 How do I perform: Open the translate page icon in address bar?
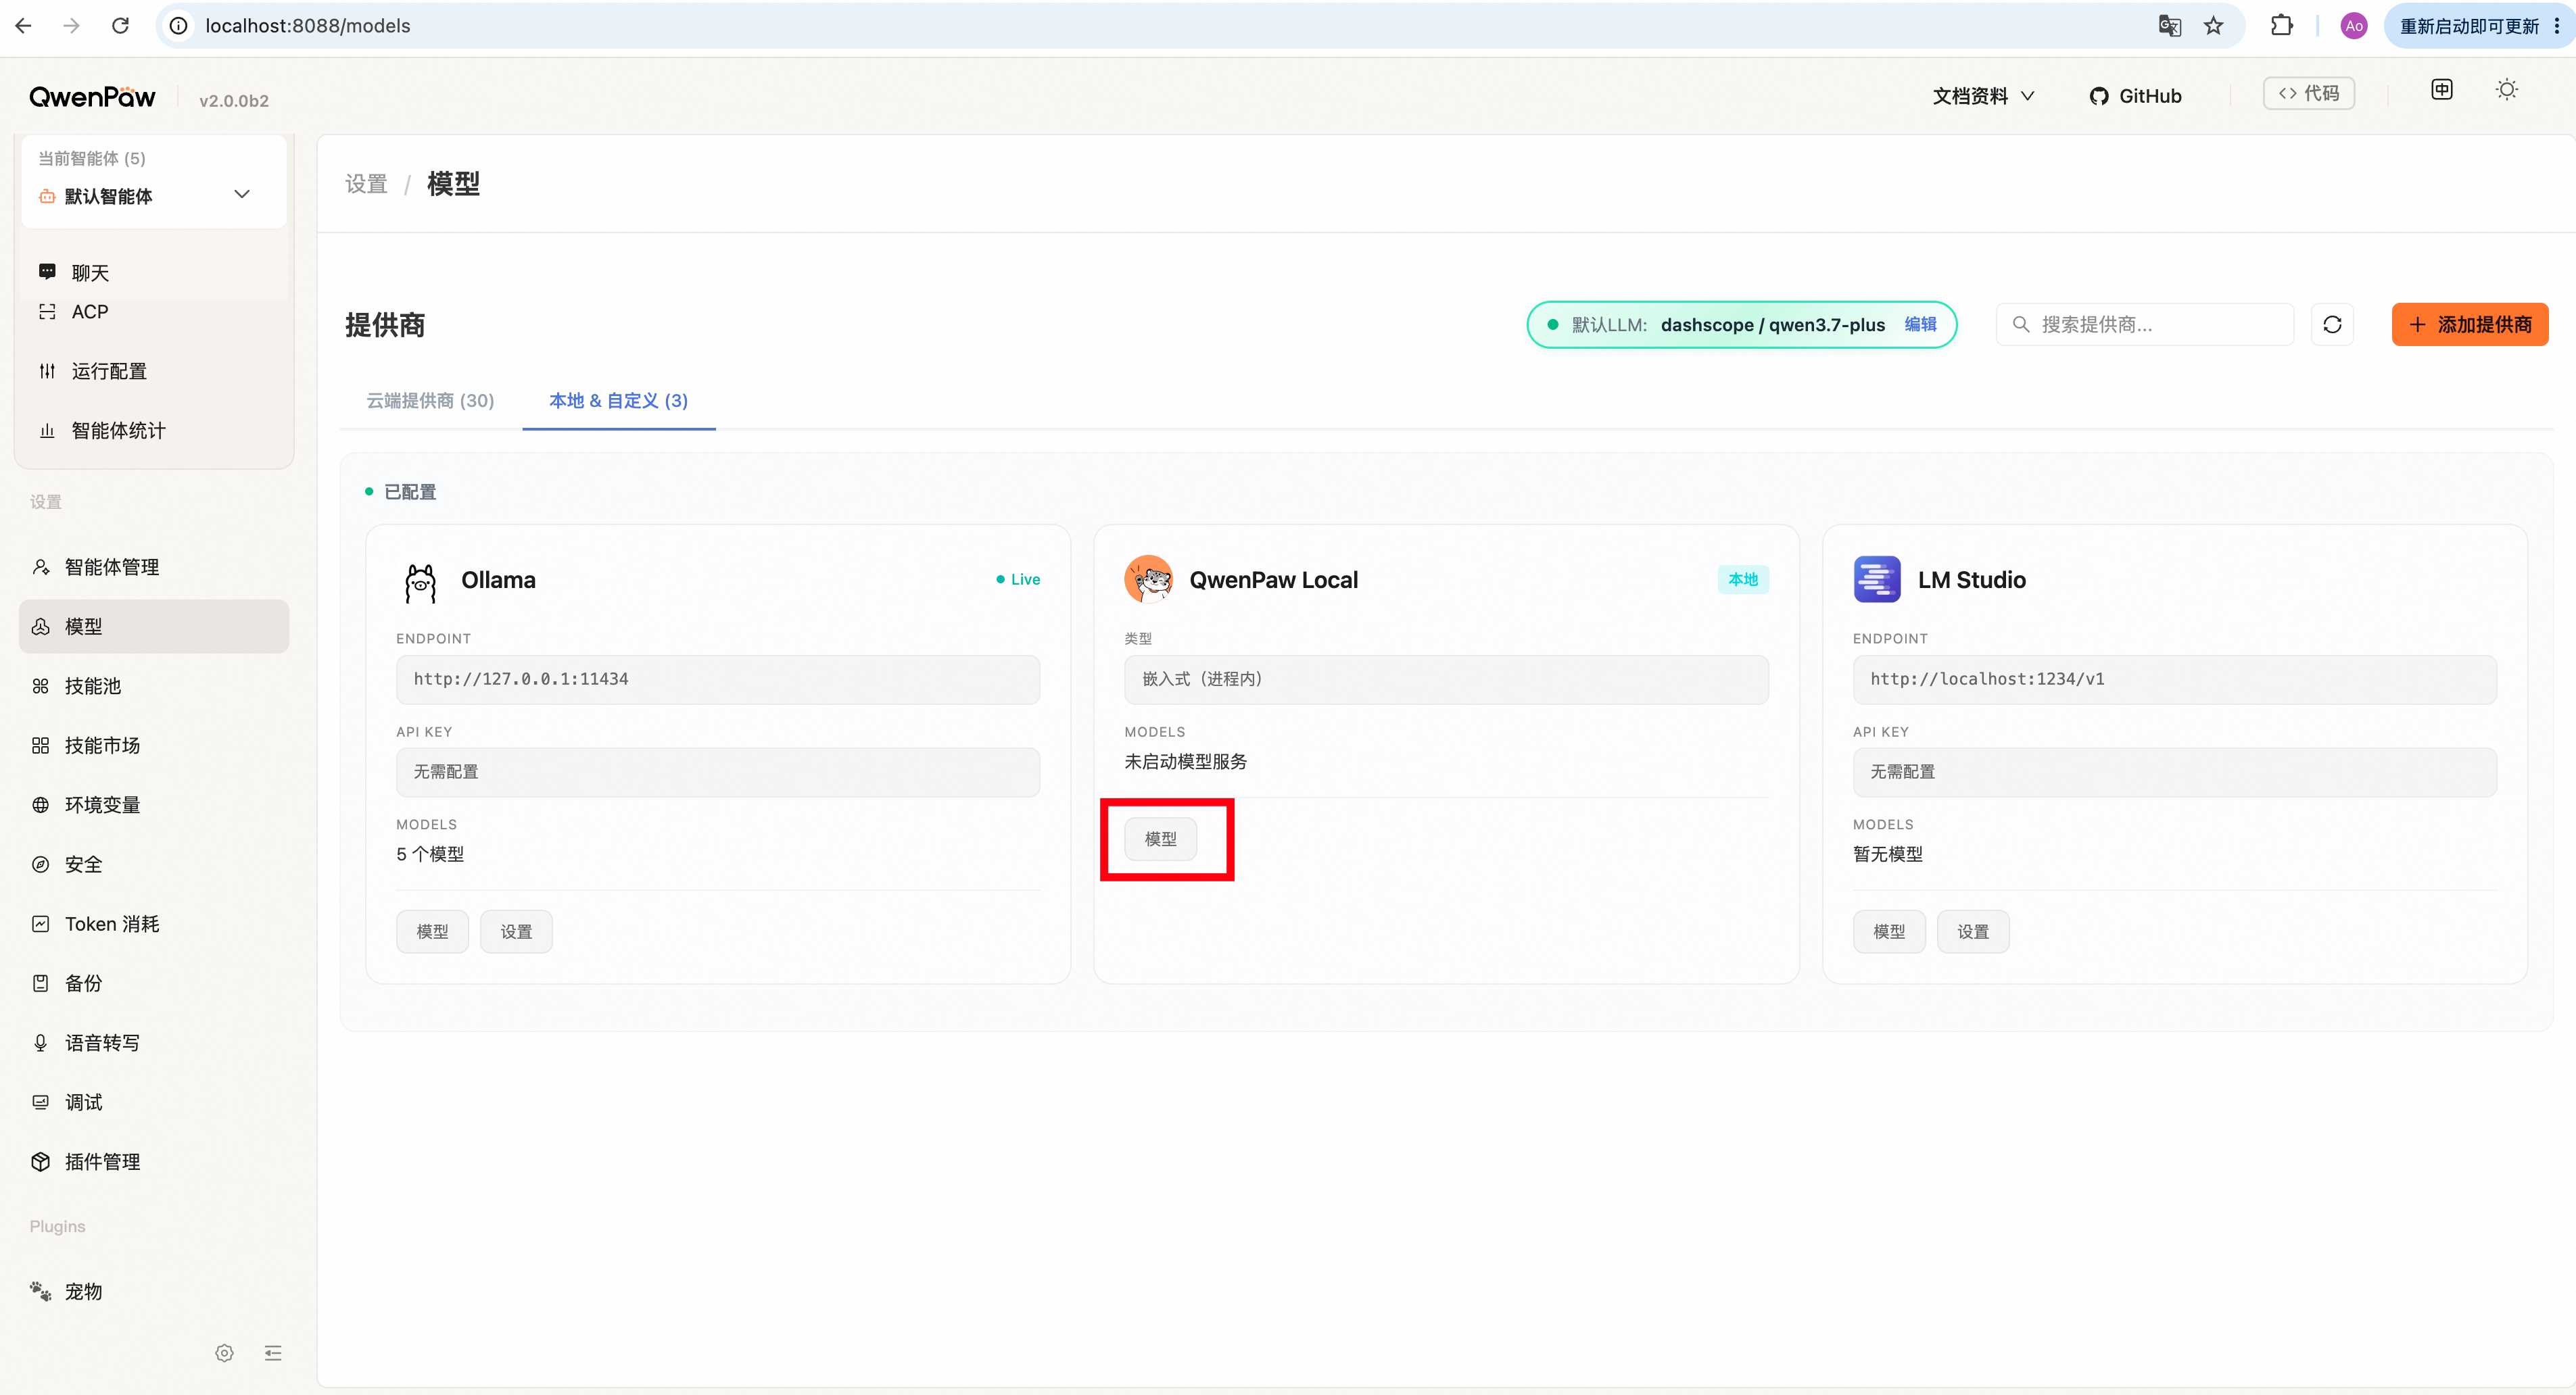[2169, 26]
